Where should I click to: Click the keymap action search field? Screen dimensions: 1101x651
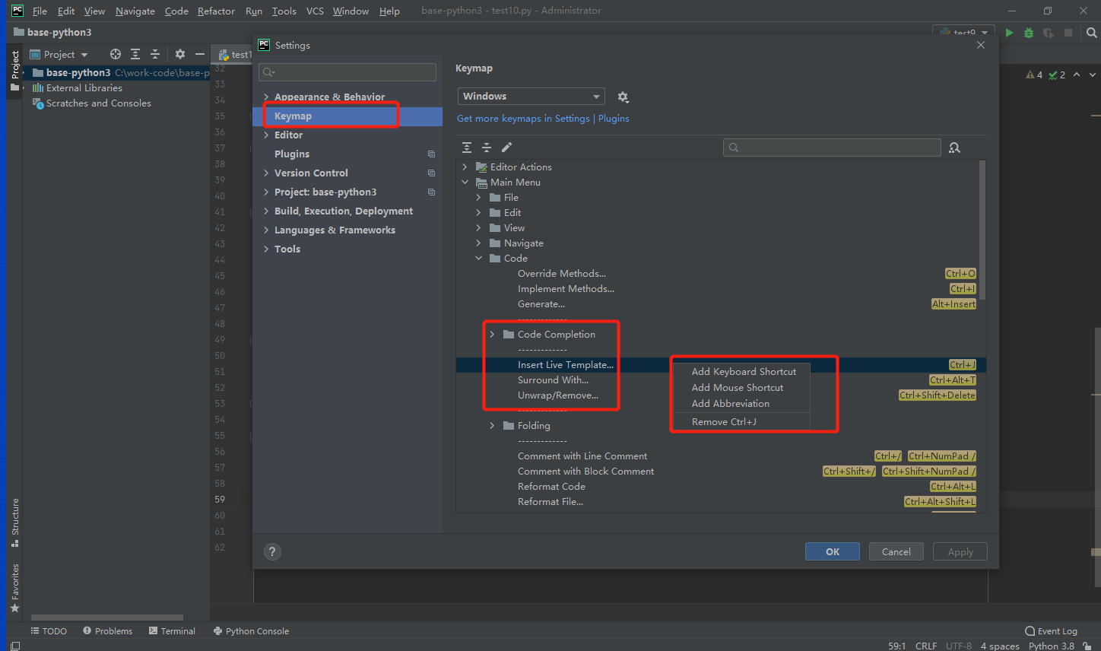tap(832, 148)
